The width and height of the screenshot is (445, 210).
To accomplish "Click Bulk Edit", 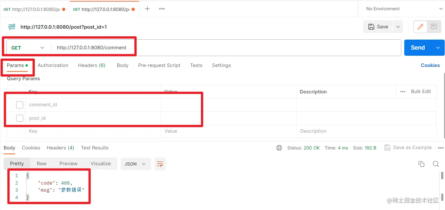I will (421, 91).
